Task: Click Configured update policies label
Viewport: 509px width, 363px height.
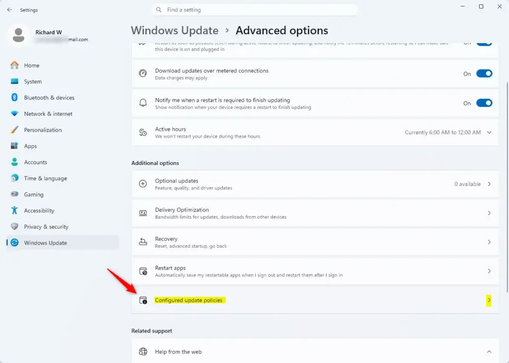Action: [x=188, y=300]
